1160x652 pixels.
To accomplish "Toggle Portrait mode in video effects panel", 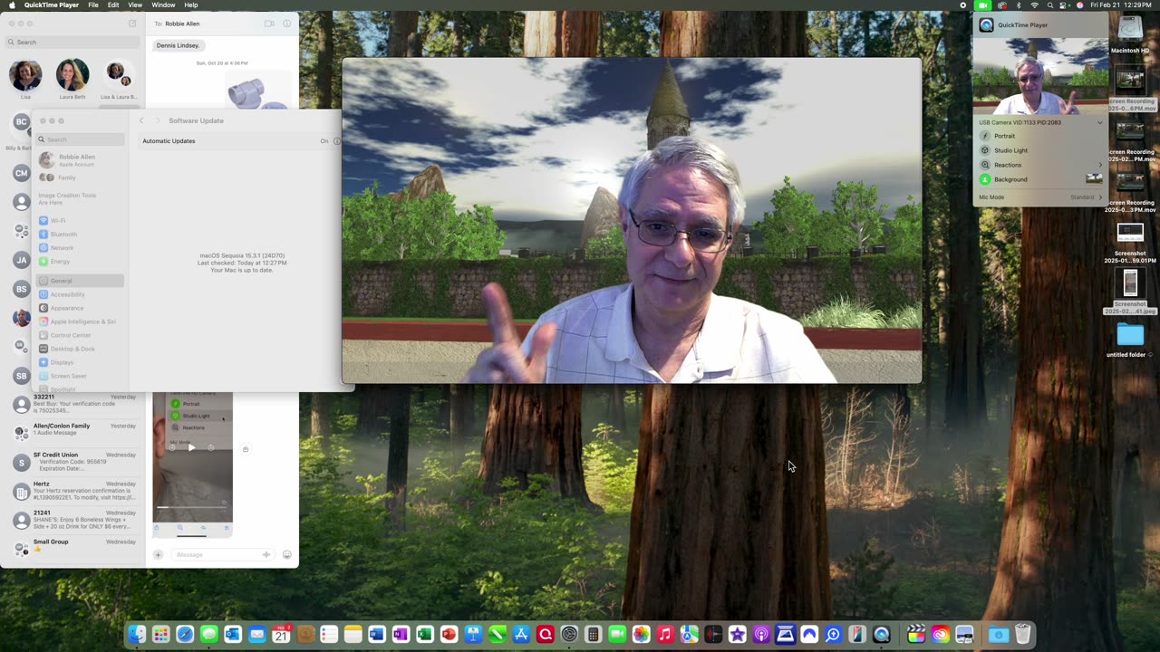I will point(985,136).
